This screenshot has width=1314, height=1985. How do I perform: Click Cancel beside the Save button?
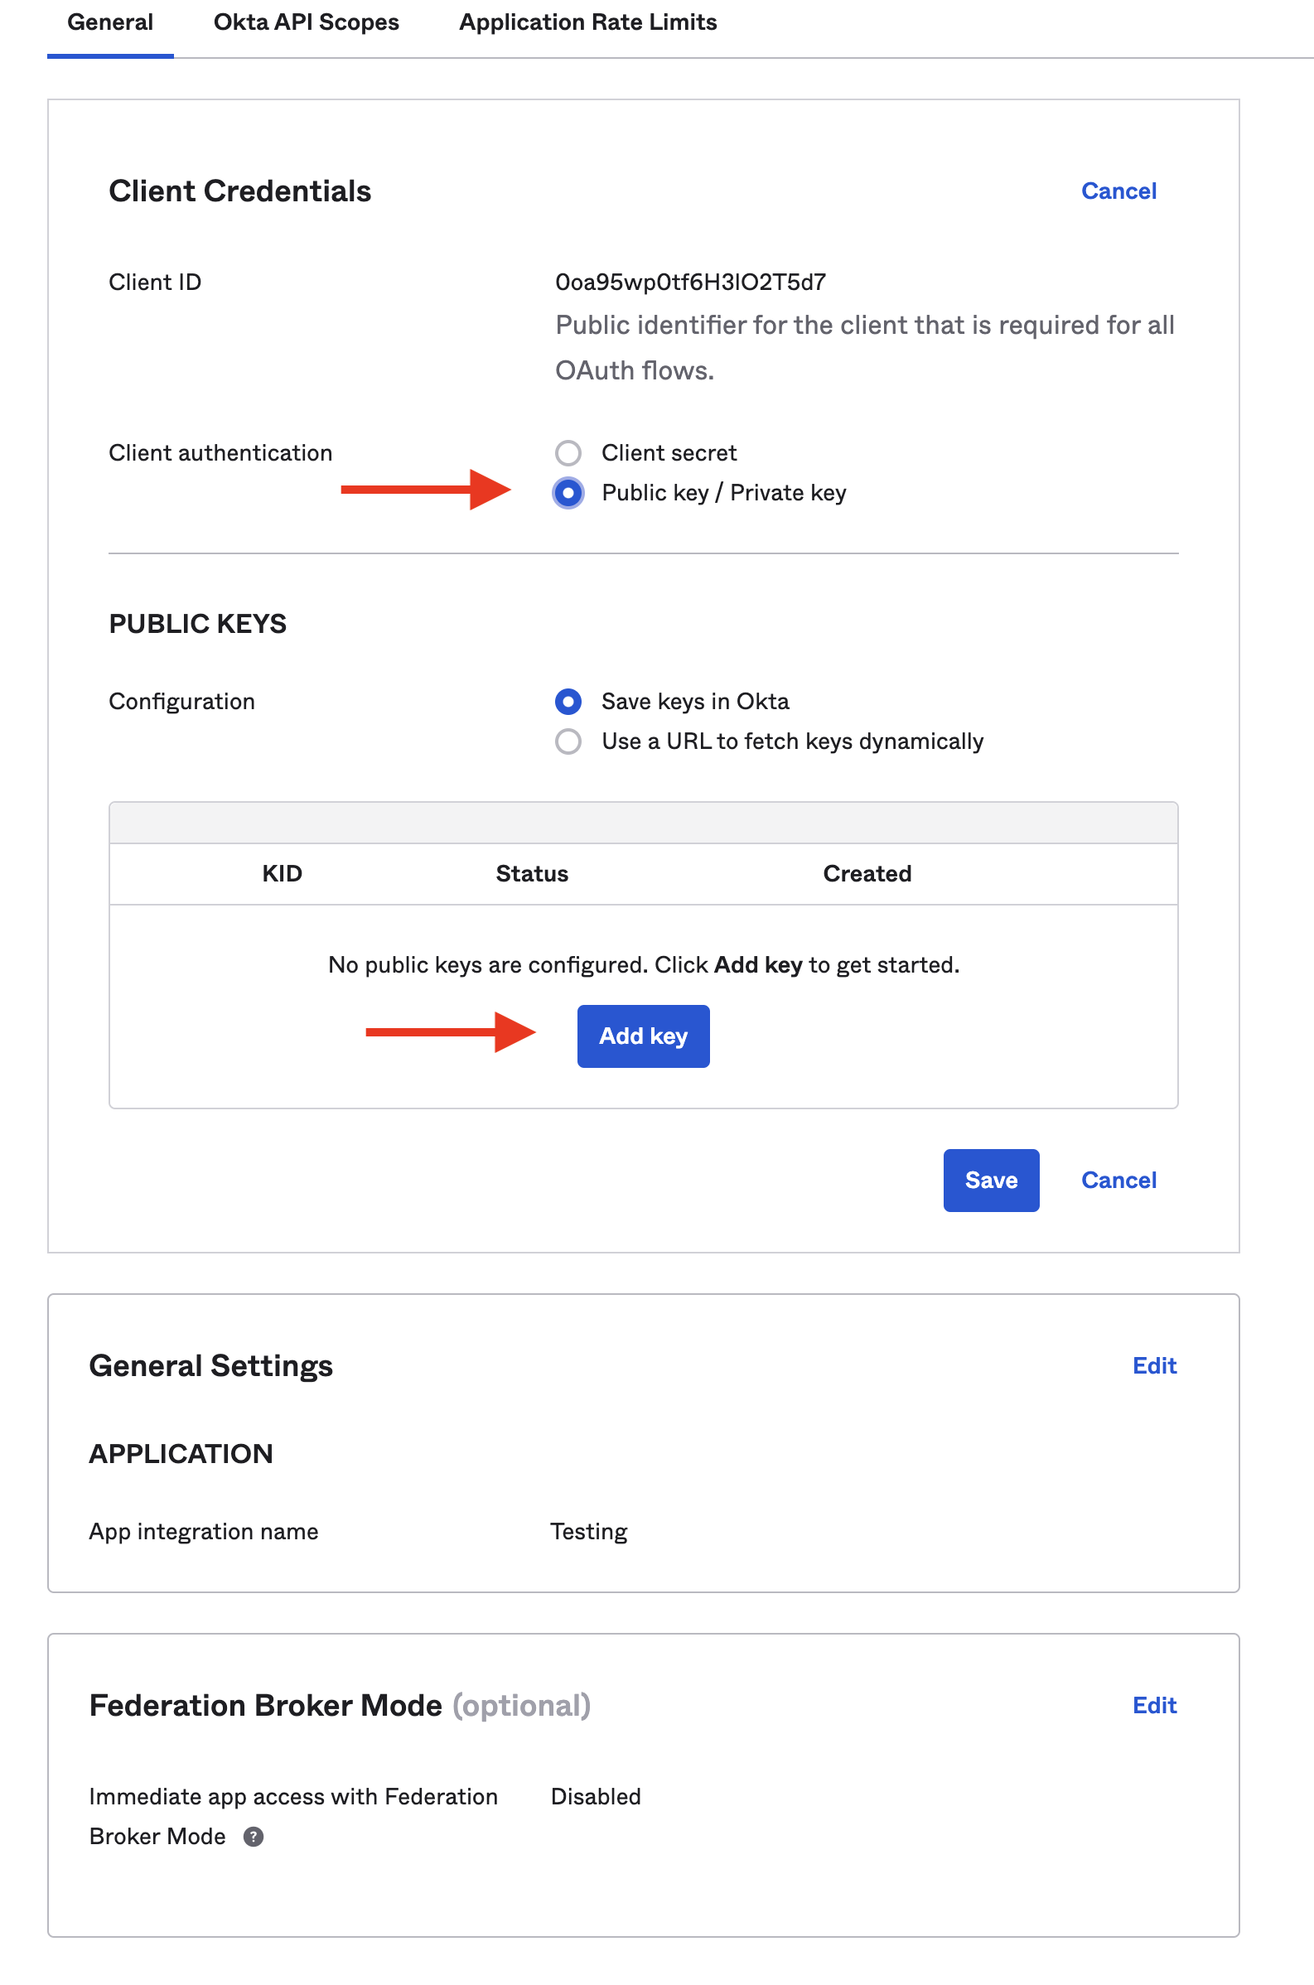pos(1118,1180)
